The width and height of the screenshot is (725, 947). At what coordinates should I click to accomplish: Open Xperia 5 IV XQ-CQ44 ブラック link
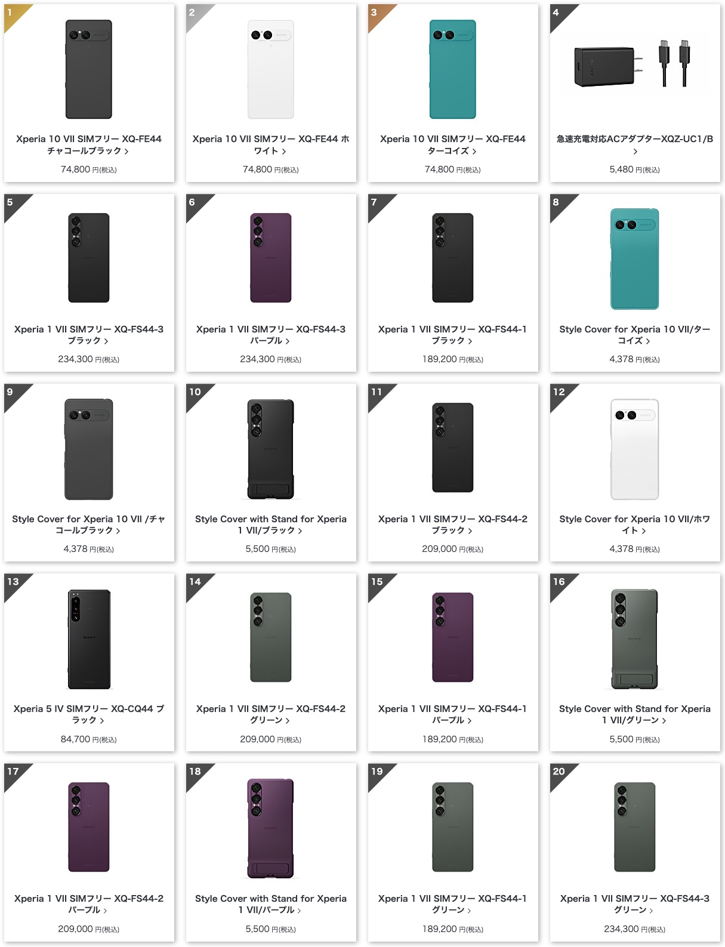pyautogui.click(x=89, y=714)
